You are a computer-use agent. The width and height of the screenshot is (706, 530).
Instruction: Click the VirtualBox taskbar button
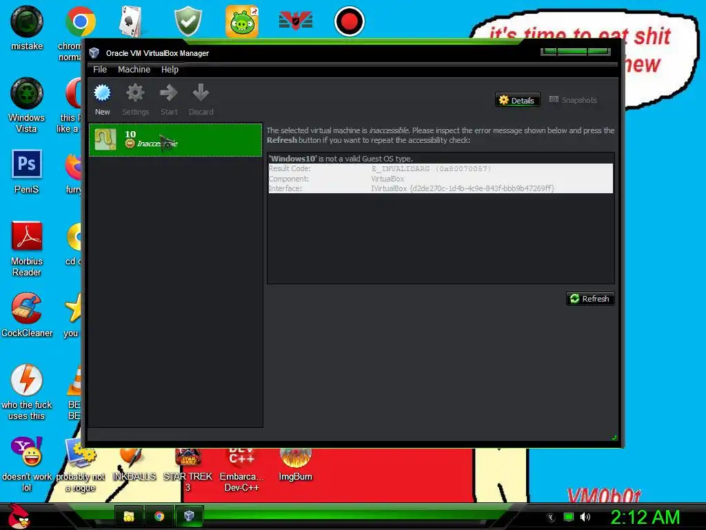coord(189,516)
